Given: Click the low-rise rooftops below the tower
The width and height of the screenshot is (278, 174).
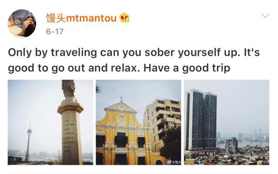Looking at the screenshot, I should 226,156.
